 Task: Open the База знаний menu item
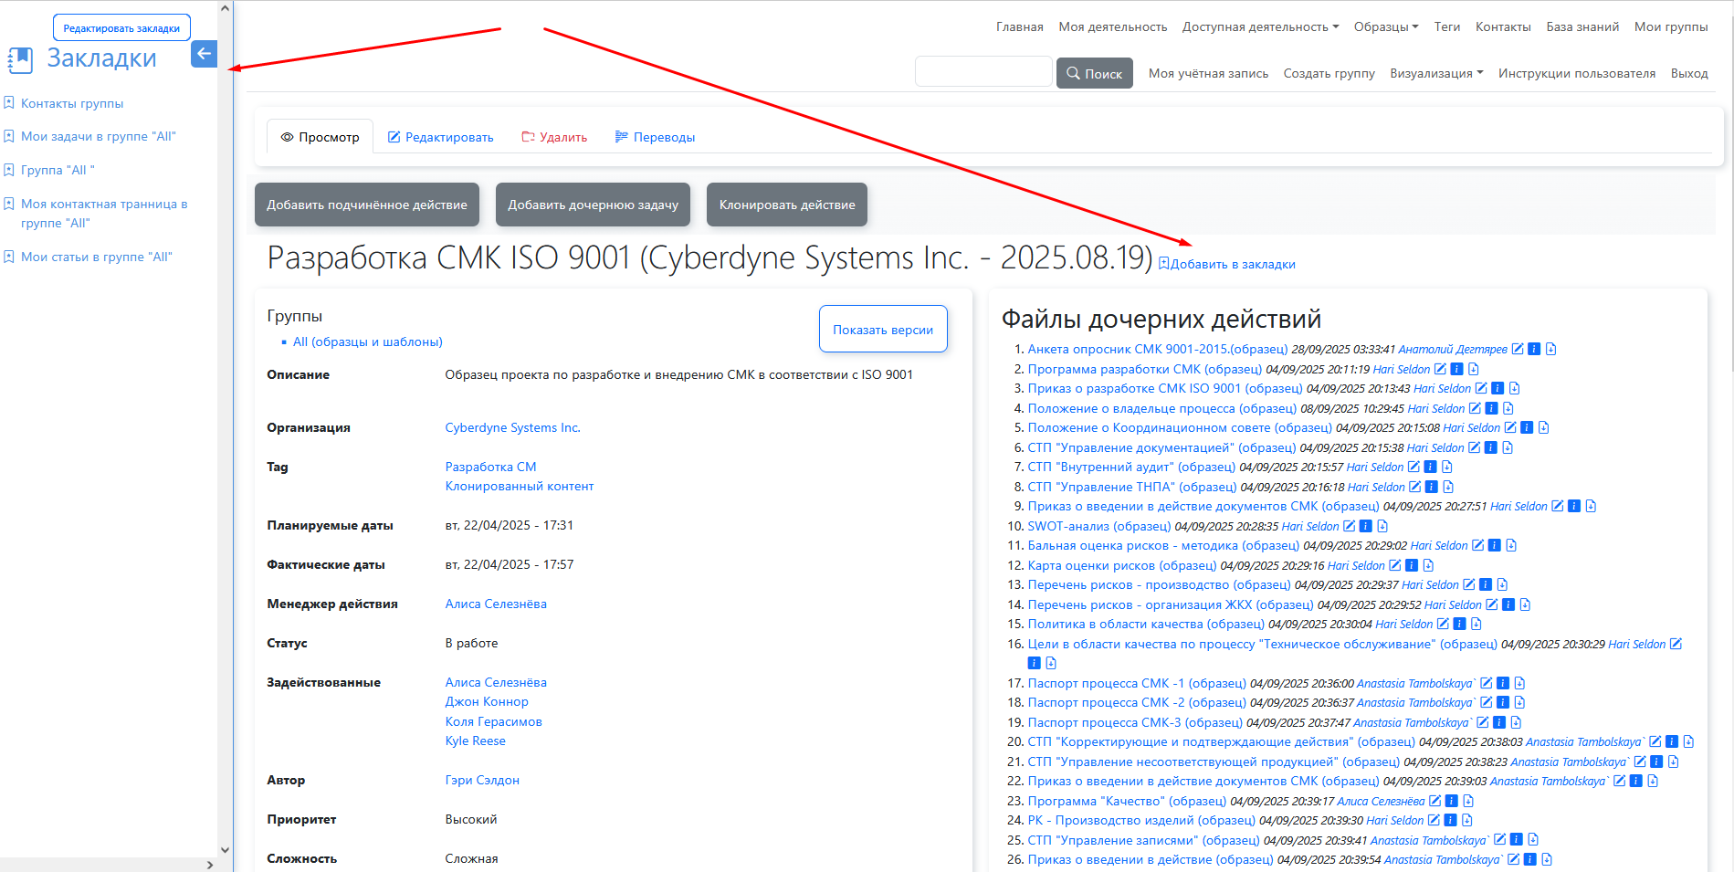pyautogui.click(x=1582, y=26)
